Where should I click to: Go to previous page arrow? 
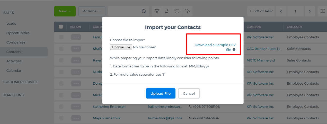click(281, 11)
